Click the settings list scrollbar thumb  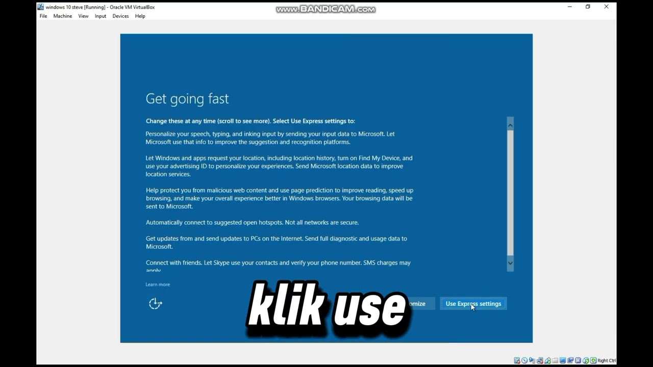click(510, 192)
